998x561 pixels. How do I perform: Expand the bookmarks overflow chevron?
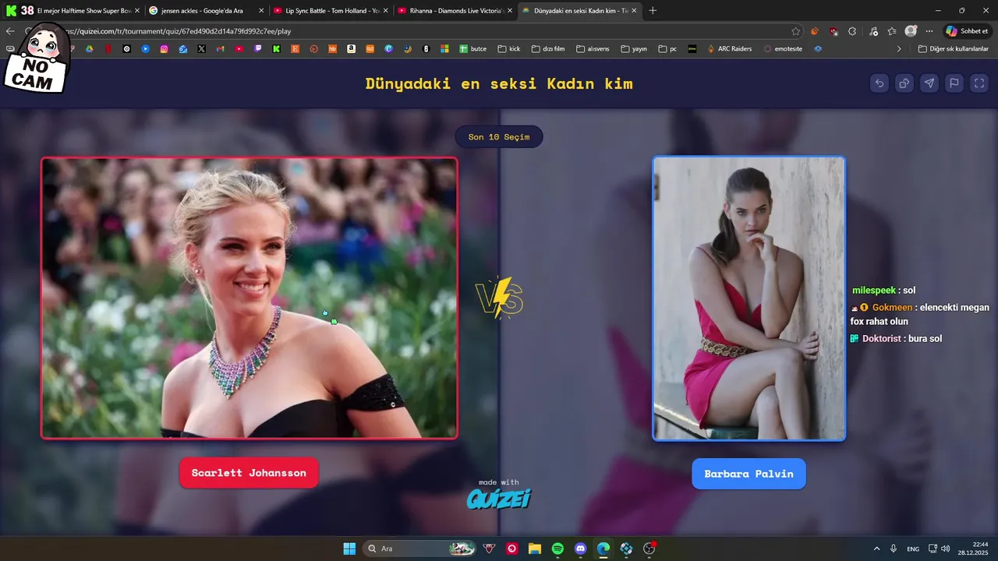tap(899, 48)
